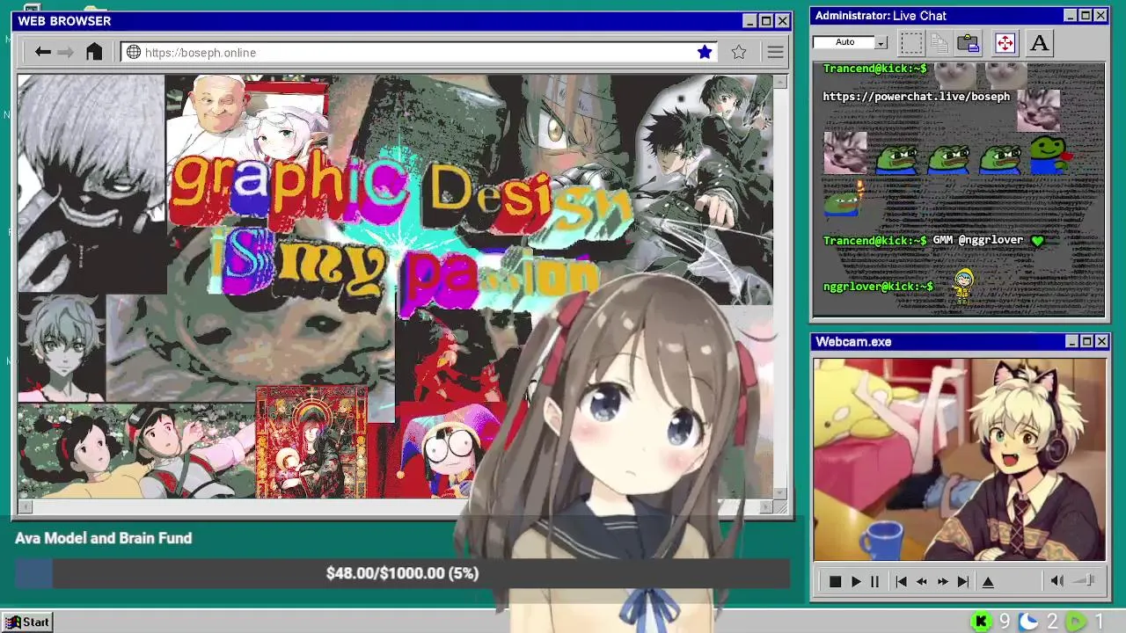Image resolution: width=1126 pixels, height=633 pixels.
Task: Open the browser home page
Action: [94, 52]
